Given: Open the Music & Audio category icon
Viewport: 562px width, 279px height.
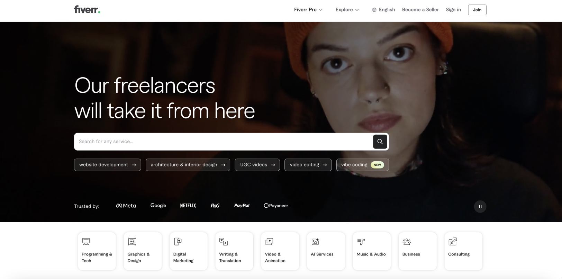Looking at the screenshot, I should 361,242.
